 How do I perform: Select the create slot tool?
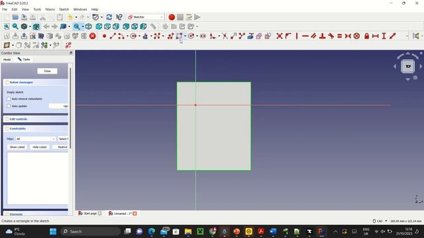pos(203,36)
